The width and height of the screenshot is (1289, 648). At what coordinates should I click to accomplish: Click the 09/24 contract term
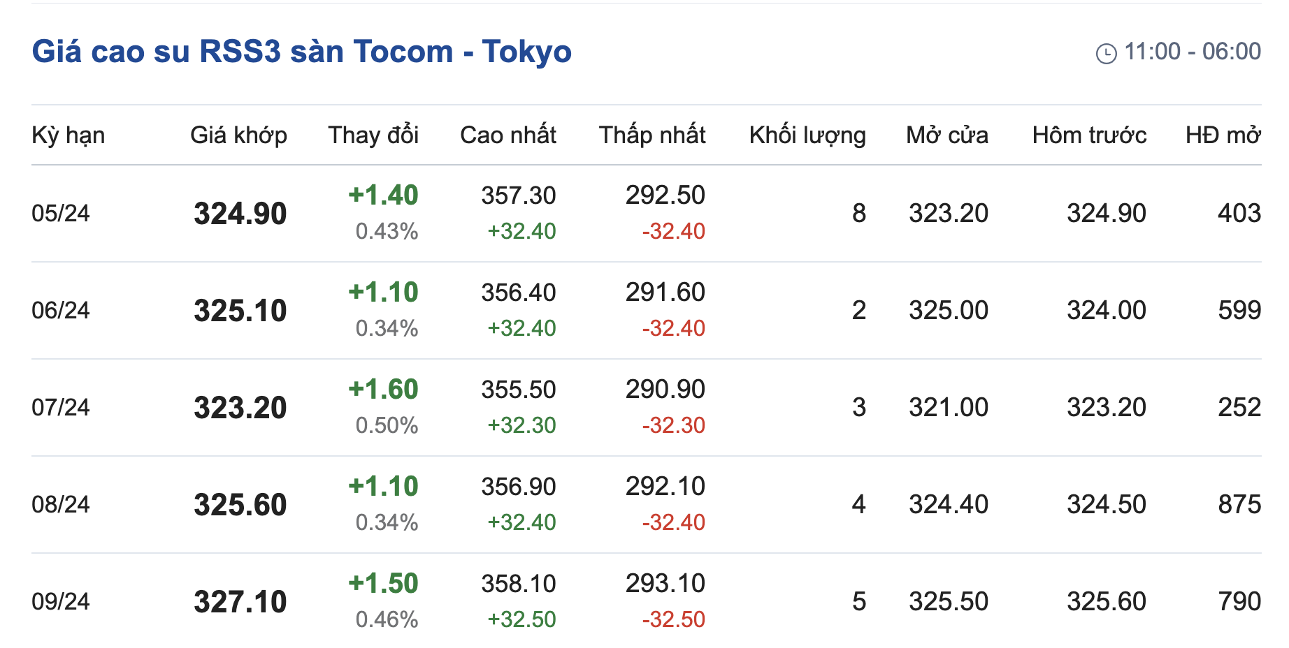tap(61, 601)
